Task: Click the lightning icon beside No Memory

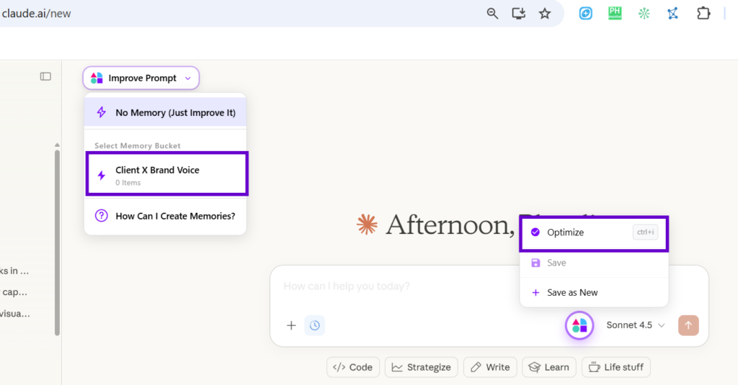Action: click(x=101, y=112)
